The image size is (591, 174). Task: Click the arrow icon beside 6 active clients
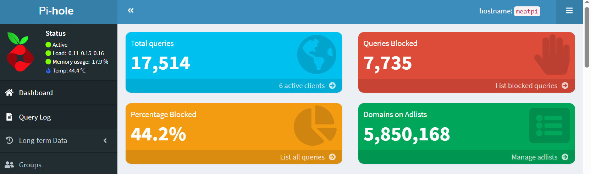tap(332, 86)
